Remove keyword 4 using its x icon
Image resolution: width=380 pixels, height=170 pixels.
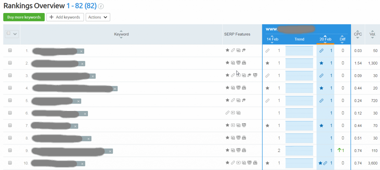tap(115, 88)
